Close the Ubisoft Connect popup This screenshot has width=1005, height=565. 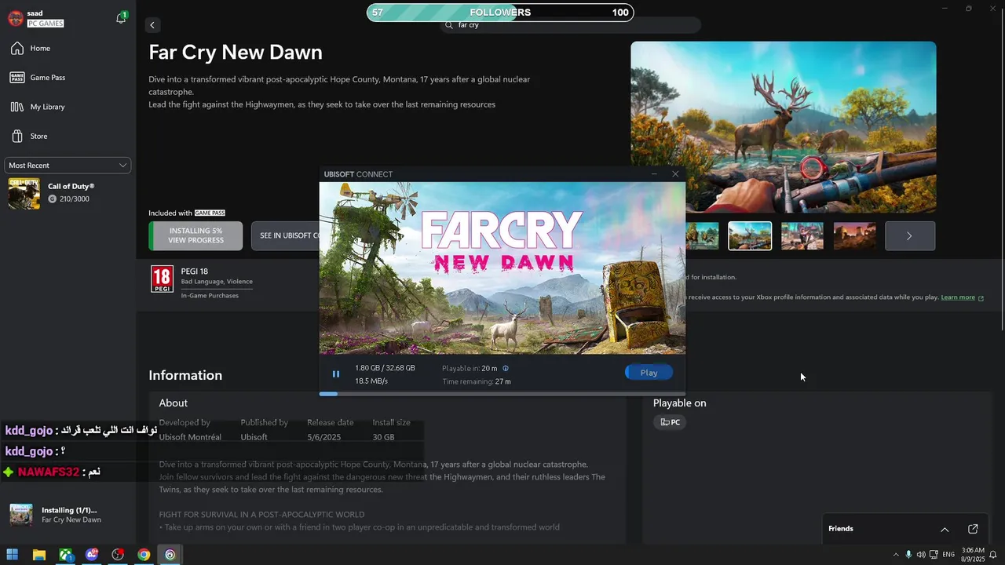pyautogui.click(x=675, y=174)
